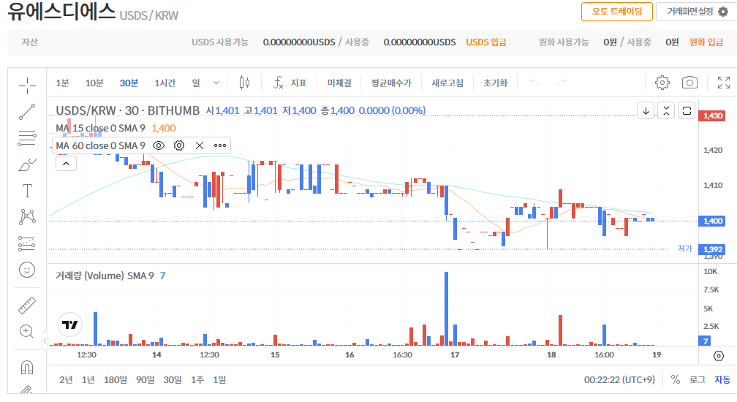The width and height of the screenshot is (737, 402).
Task: Set chart range to 30일
Action: click(173, 379)
